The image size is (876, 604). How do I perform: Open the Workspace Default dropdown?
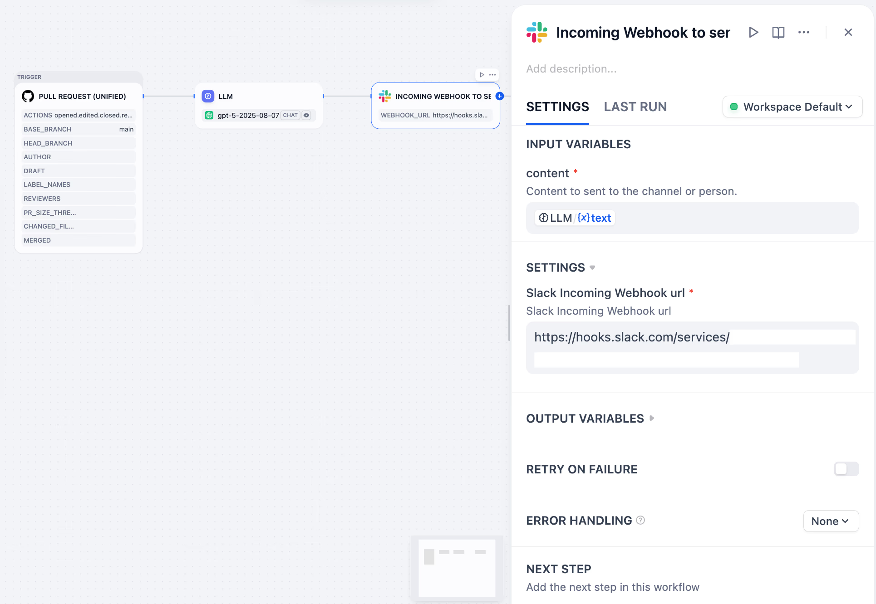pos(792,107)
